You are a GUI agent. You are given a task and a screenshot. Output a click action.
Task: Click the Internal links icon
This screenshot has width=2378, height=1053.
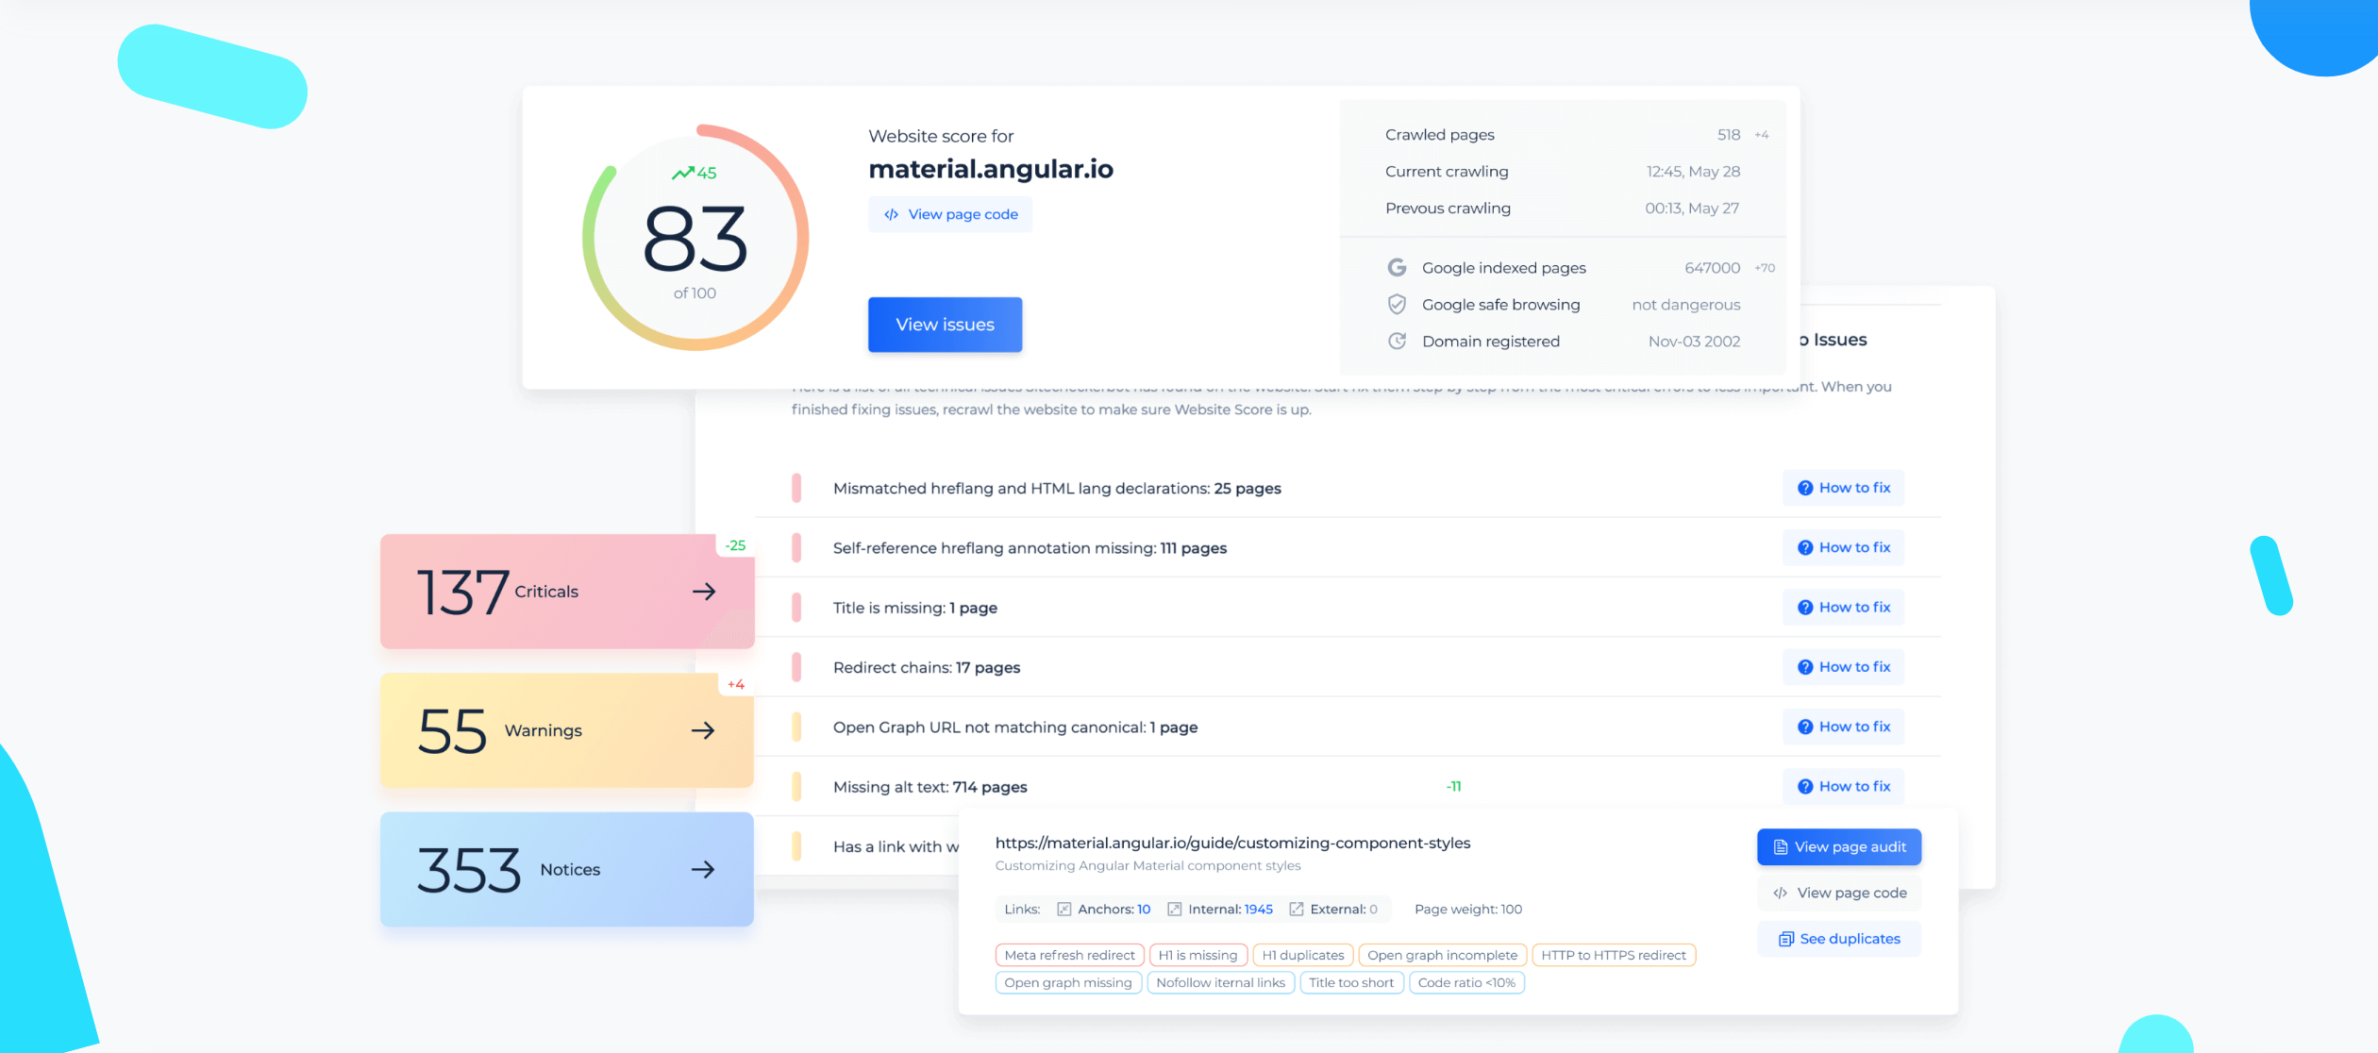1174,909
